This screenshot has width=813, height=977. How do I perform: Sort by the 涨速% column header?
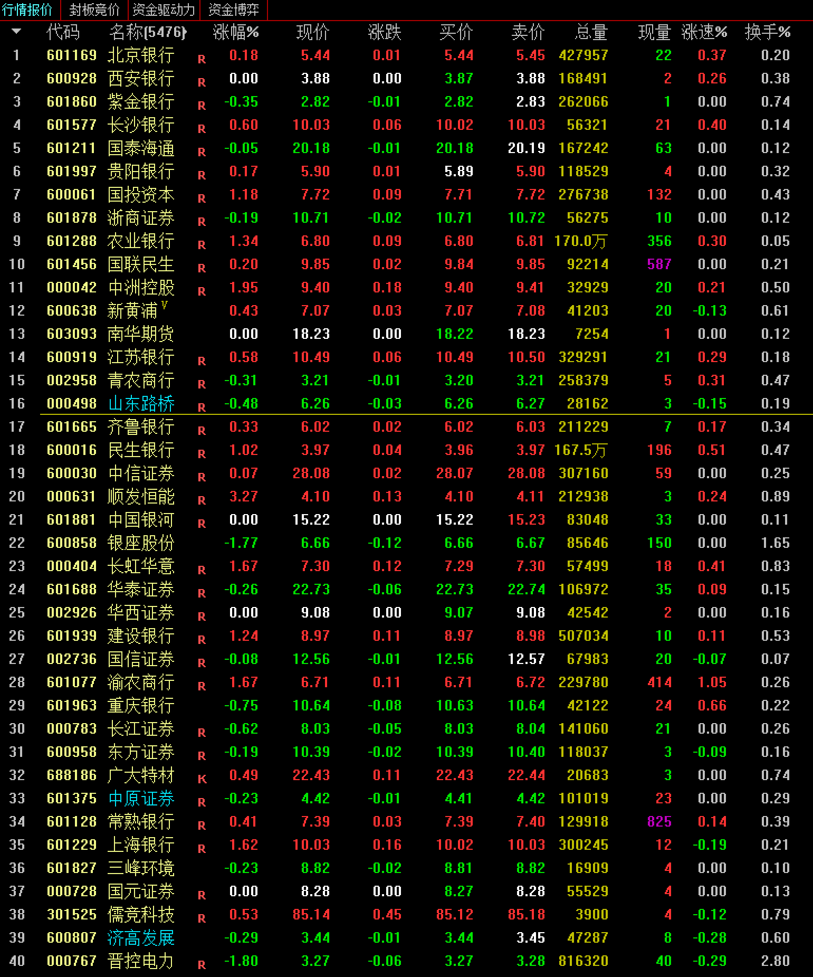pos(704,32)
